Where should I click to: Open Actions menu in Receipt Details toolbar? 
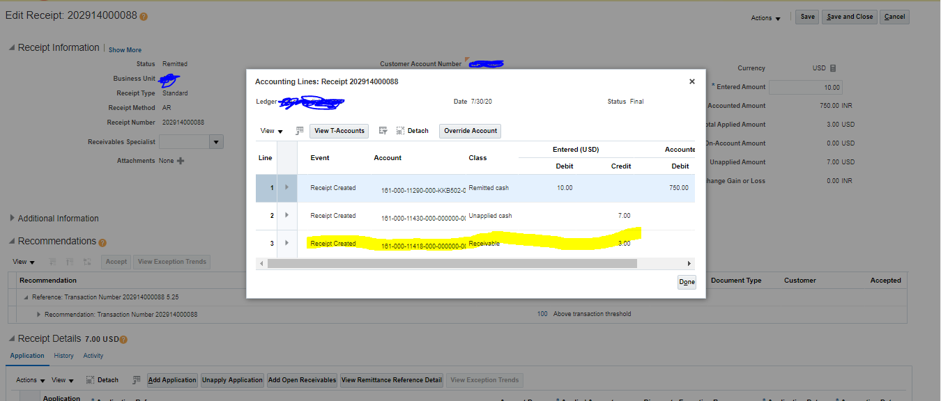31,380
